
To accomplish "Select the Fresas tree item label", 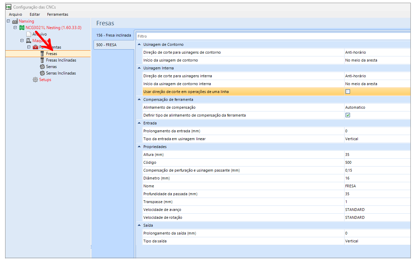I will (x=52, y=54).
